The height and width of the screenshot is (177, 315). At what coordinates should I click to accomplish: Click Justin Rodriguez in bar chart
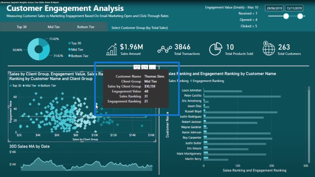click(191, 116)
